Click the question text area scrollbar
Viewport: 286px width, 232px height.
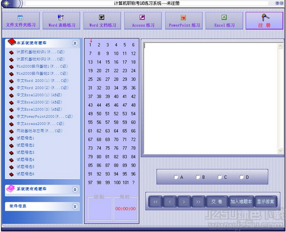[x=280, y=99]
